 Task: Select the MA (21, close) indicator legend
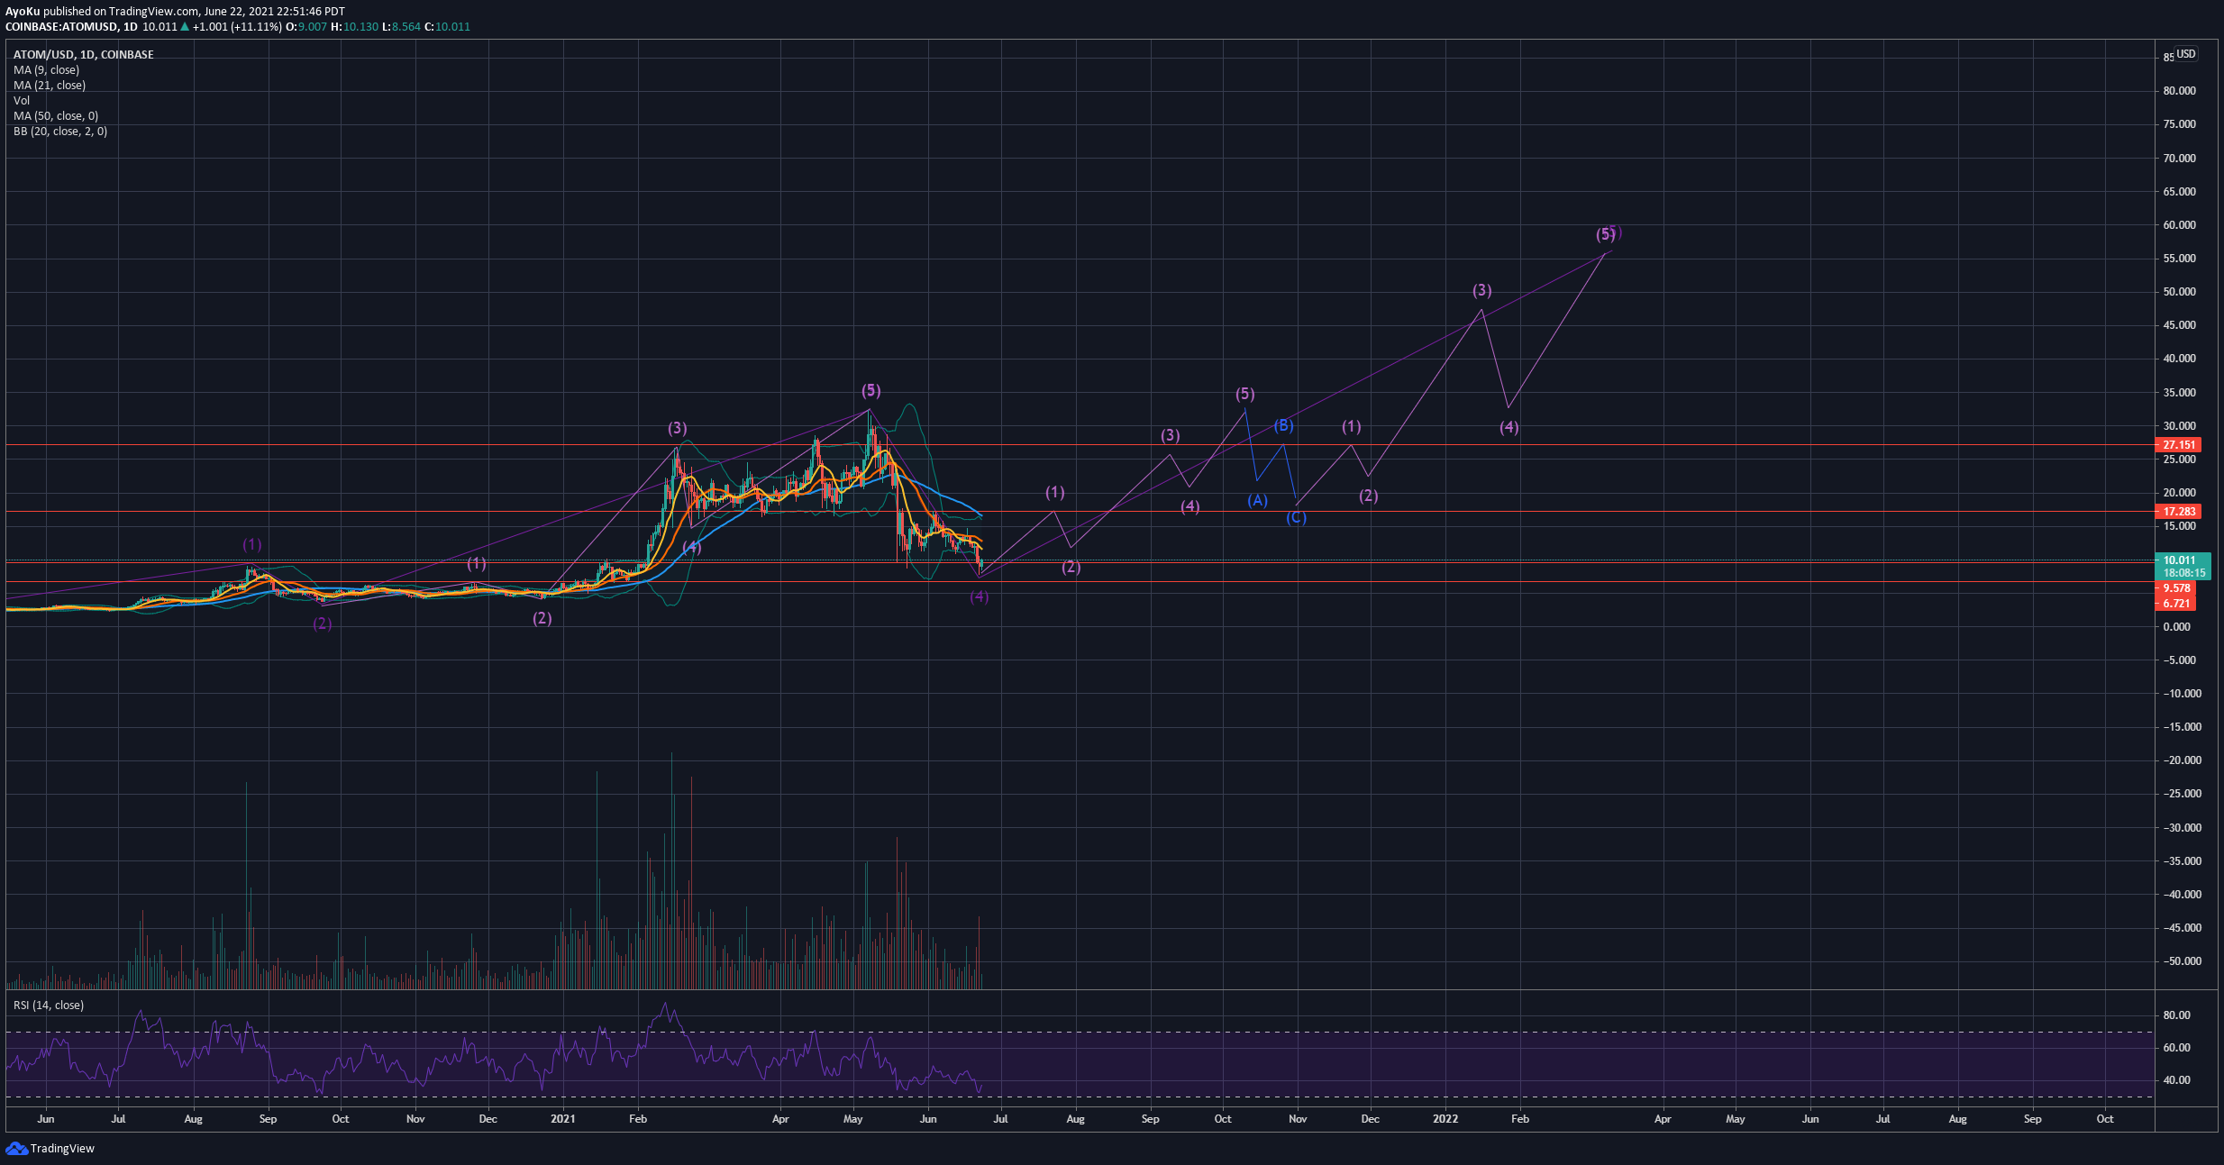[50, 85]
